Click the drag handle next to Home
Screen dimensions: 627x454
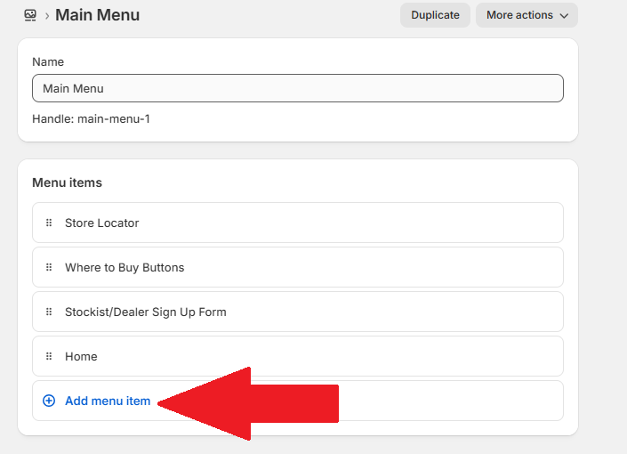pos(49,356)
